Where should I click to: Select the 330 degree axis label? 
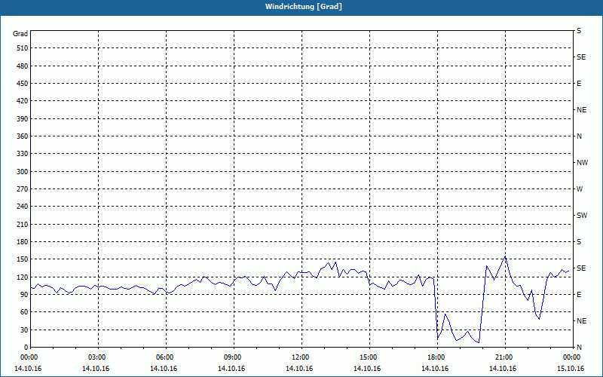23,154
